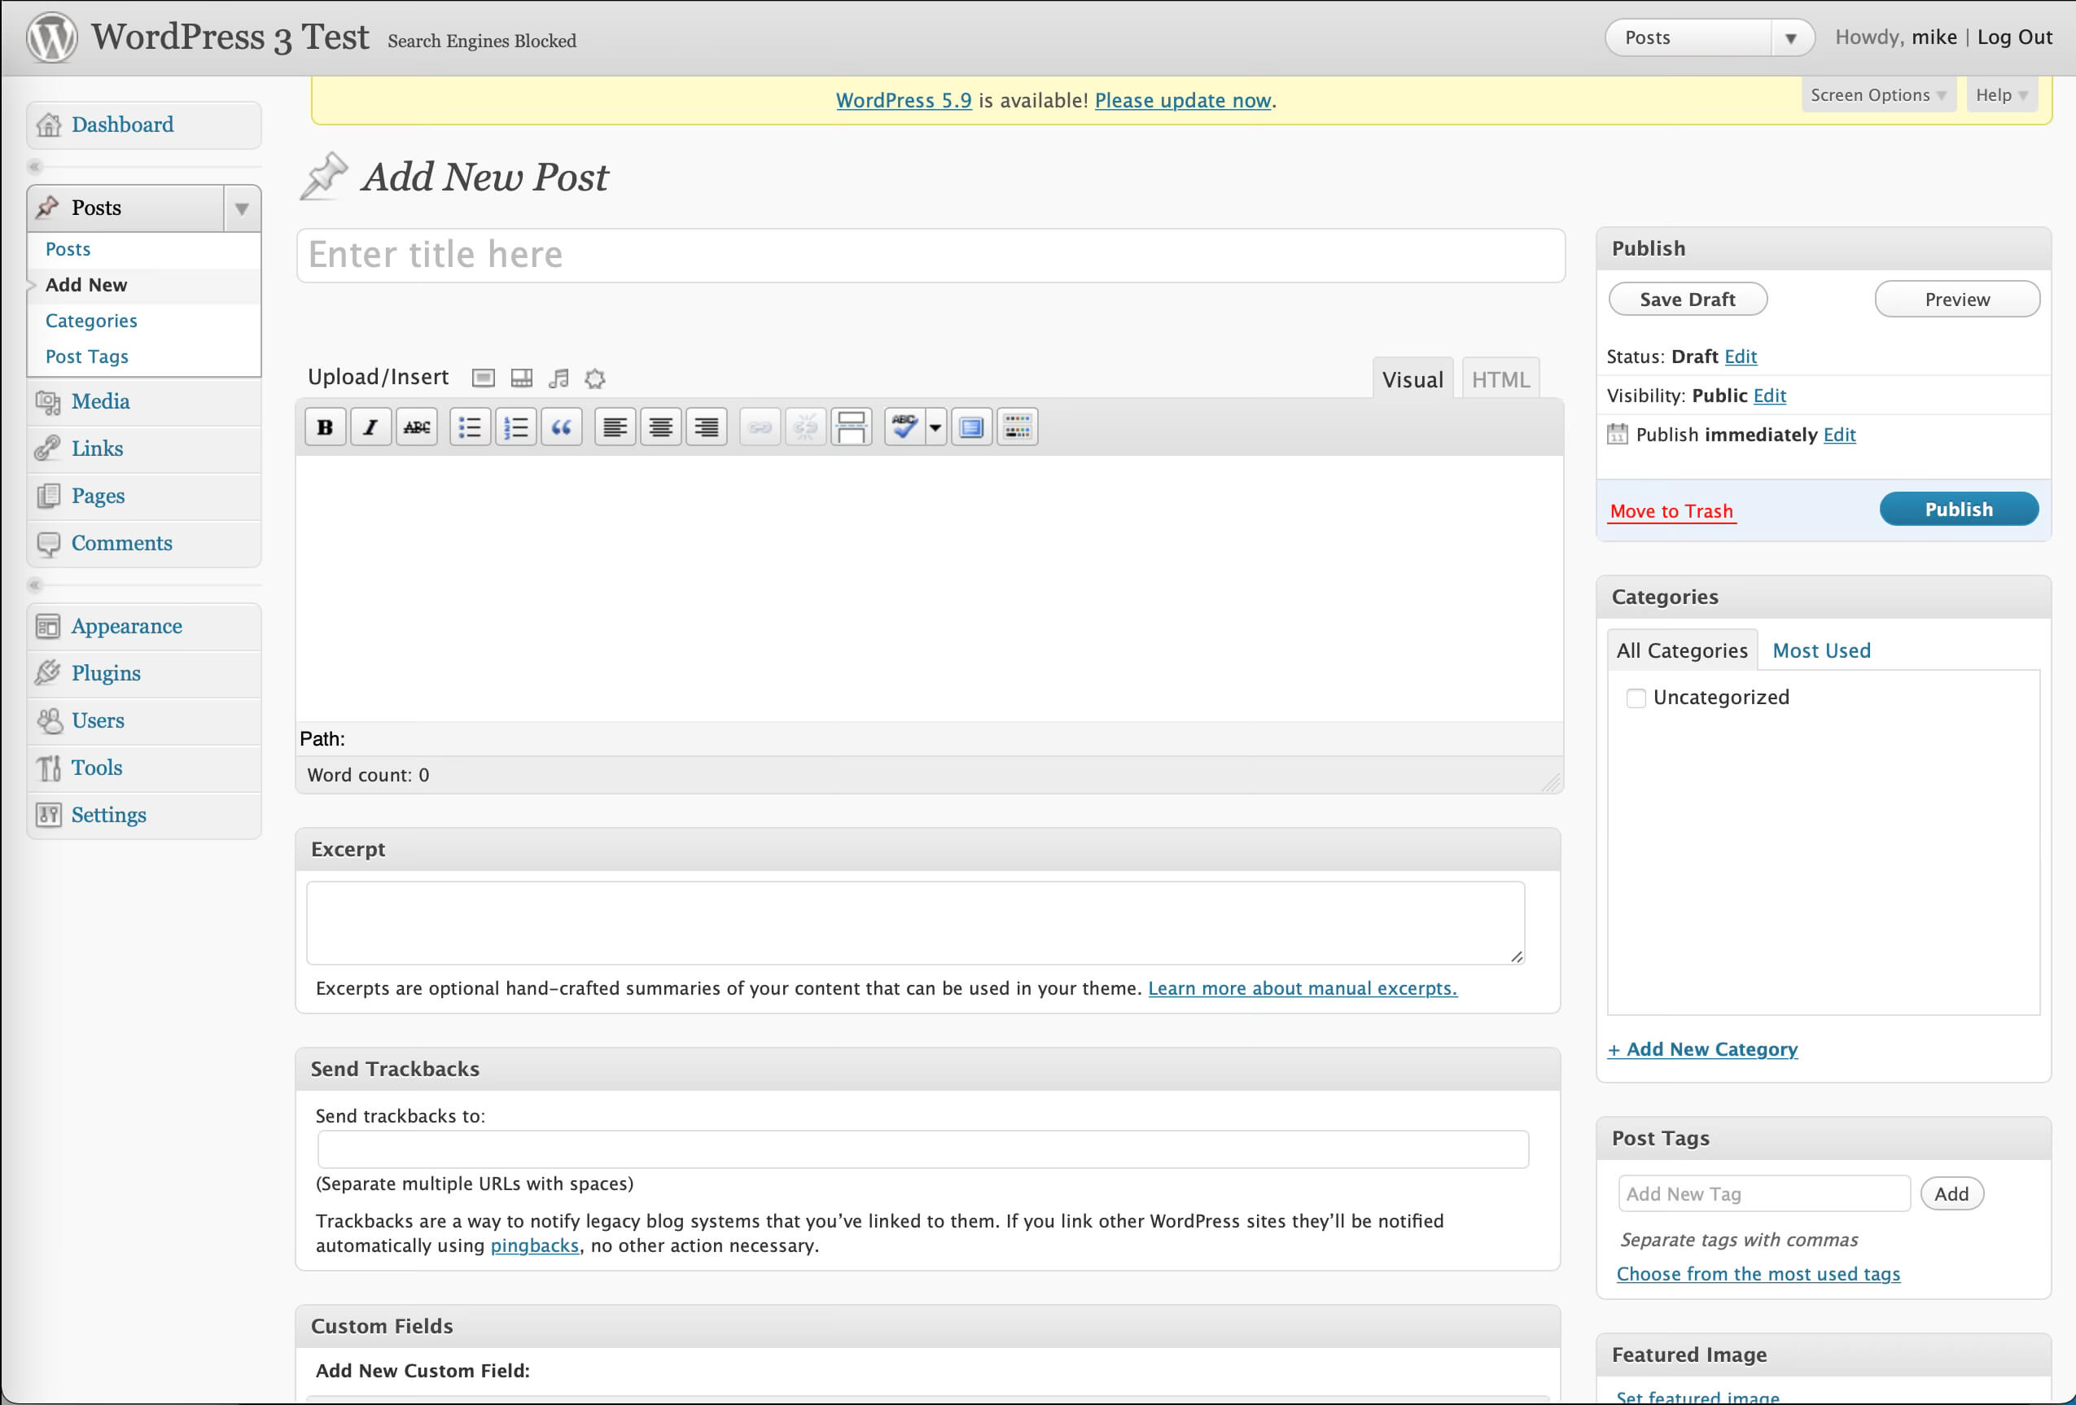Toggle Italic formatting in editor toolbar

(x=370, y=427)
